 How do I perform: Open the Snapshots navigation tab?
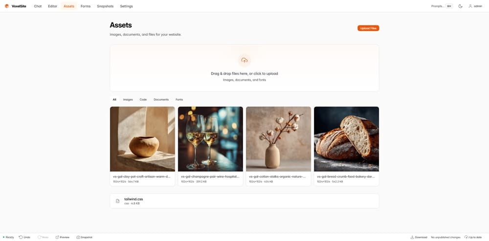(105, 6)
